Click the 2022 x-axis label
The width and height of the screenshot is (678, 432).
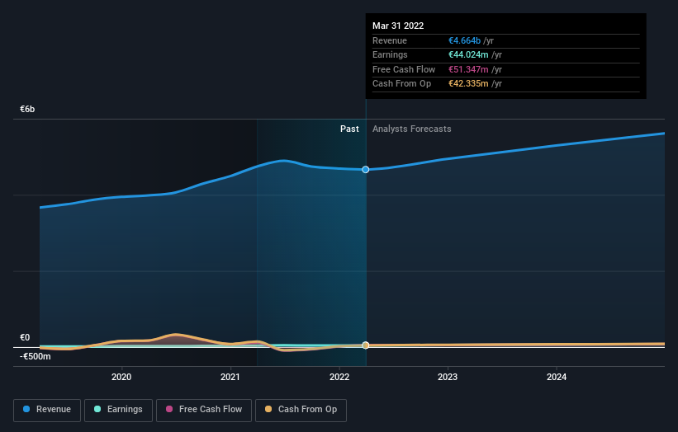[x=339, y=377]
